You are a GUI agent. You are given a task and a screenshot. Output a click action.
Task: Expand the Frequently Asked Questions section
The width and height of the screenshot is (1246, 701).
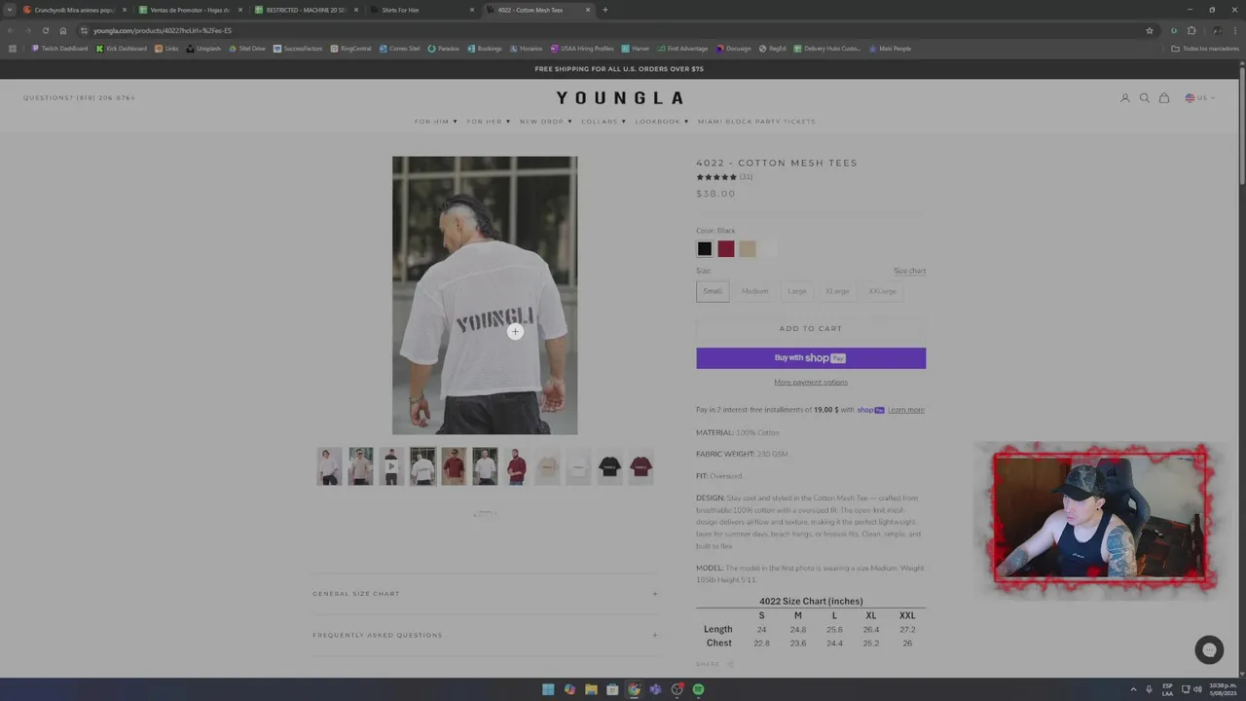pyautogui.click(x=485, y=635)
